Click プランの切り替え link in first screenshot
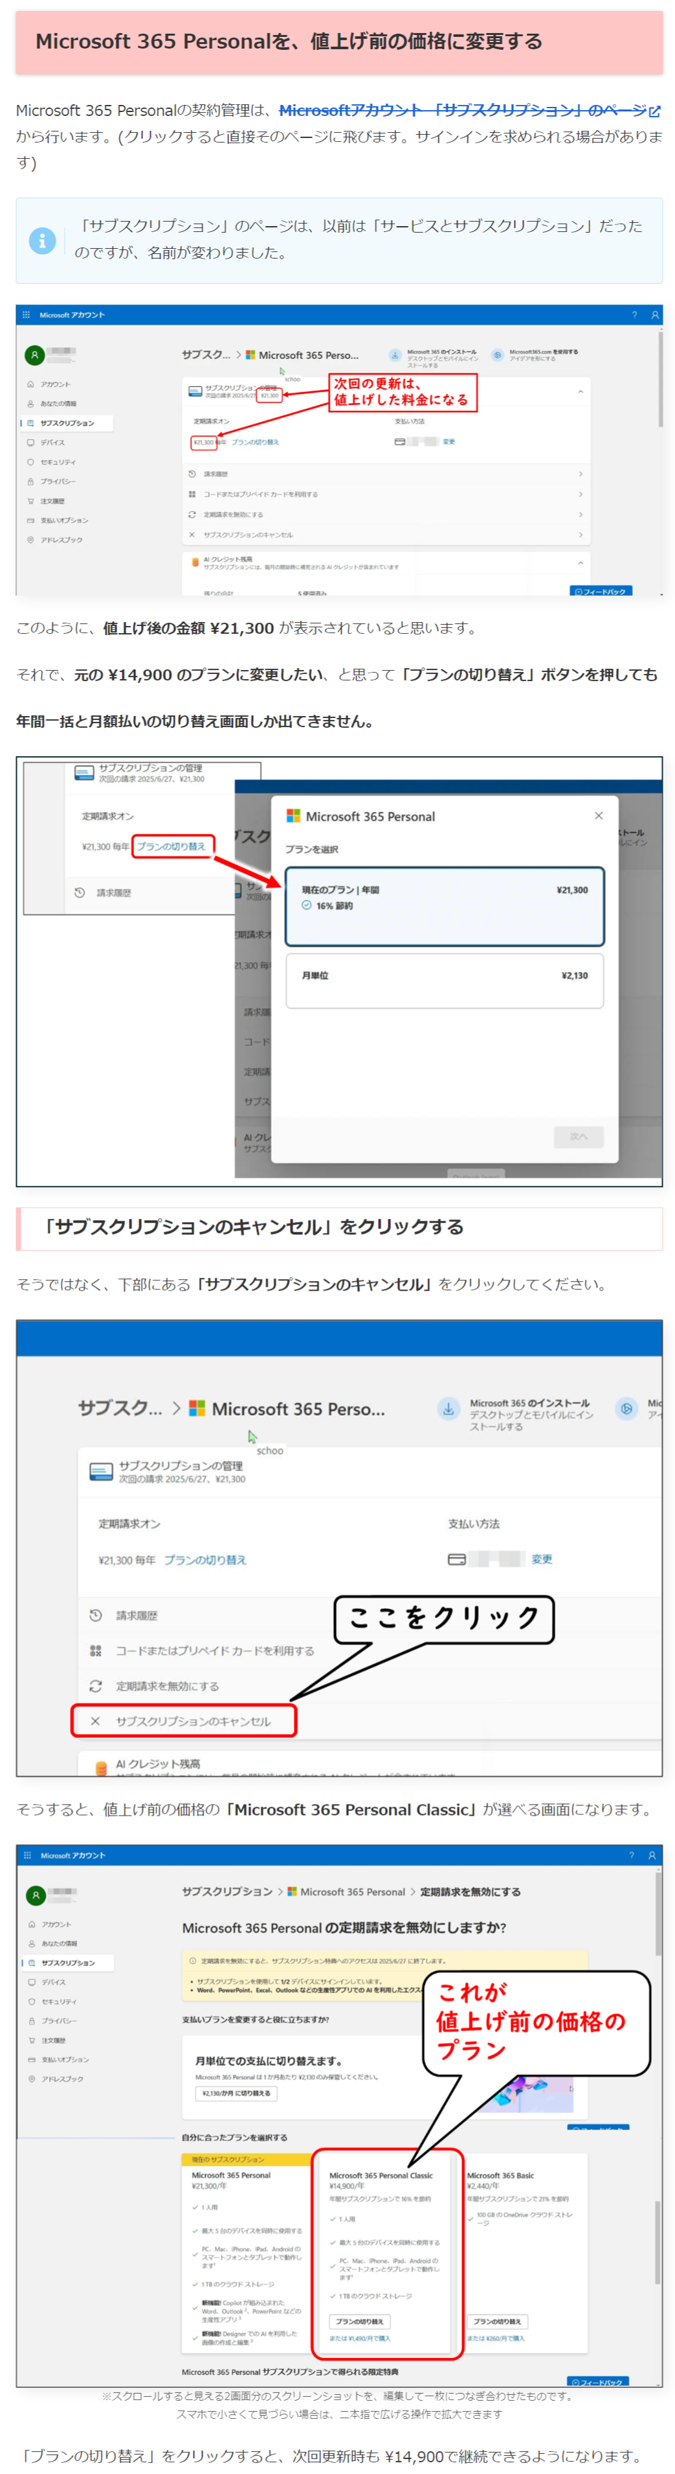This screenshot has height=2474, width=675. click(254, 443)
